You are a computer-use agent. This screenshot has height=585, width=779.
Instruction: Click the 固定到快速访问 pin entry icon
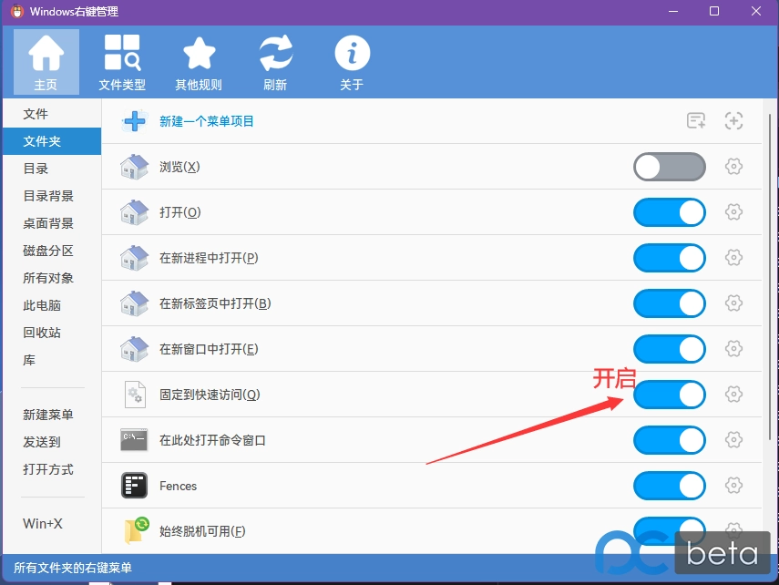click(x=133, y=395)
